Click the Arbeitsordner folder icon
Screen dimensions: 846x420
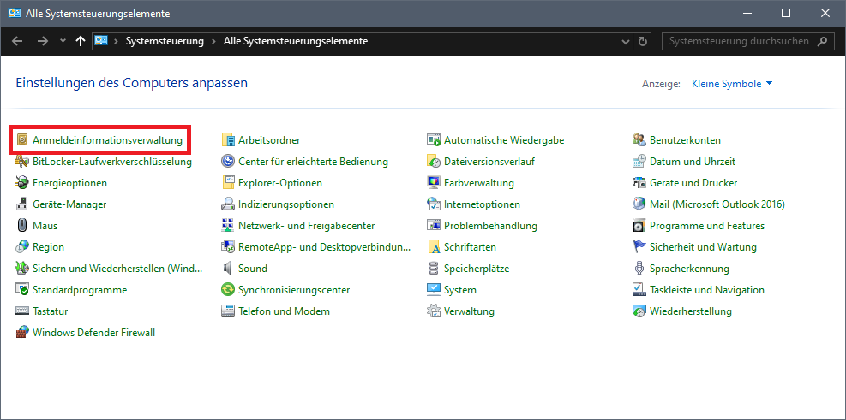coord(228,140)
